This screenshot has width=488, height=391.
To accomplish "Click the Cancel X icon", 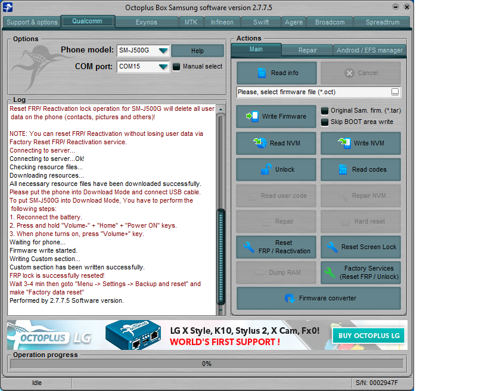I will 349,73.
